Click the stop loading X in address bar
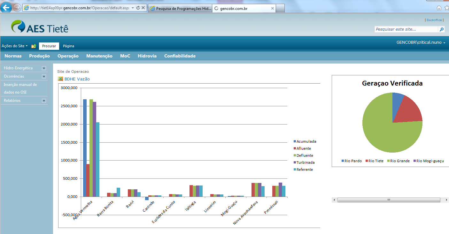The height and width of the screenshot is (234, 449). (143, 8)
